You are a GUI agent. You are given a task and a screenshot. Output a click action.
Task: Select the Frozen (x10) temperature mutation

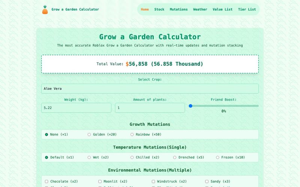pos(217,157)
